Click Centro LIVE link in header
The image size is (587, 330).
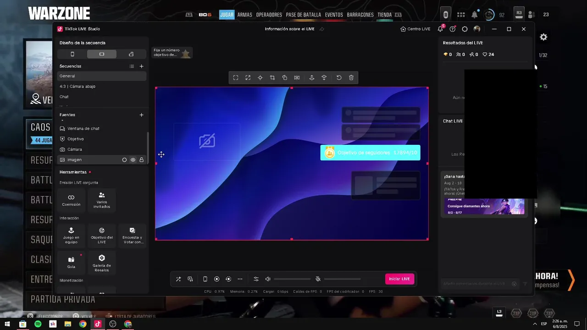coord(415,29)
